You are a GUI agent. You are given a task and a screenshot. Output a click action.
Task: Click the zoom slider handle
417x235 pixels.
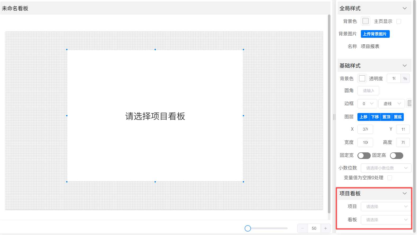(x=248, y=228)
